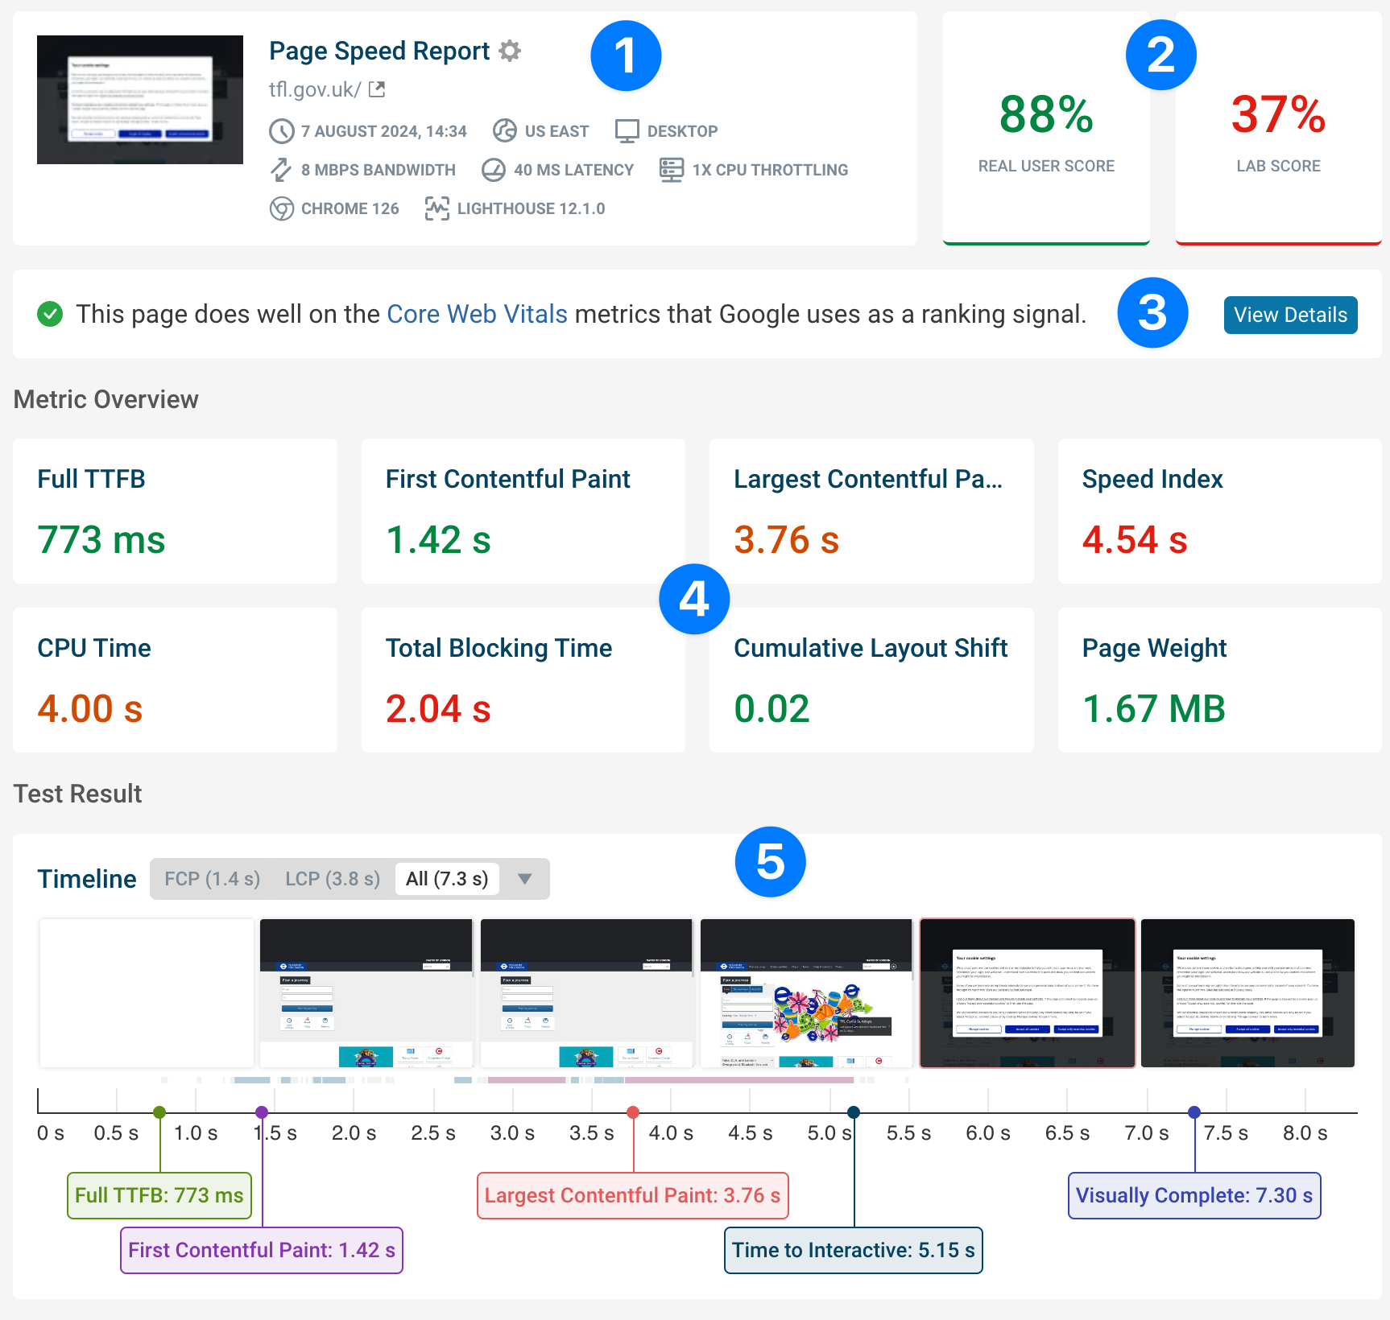Screen dimensions: 1390x1320
Task: Click the purple First Contentful Paint dot
Action: [262, 1112]
